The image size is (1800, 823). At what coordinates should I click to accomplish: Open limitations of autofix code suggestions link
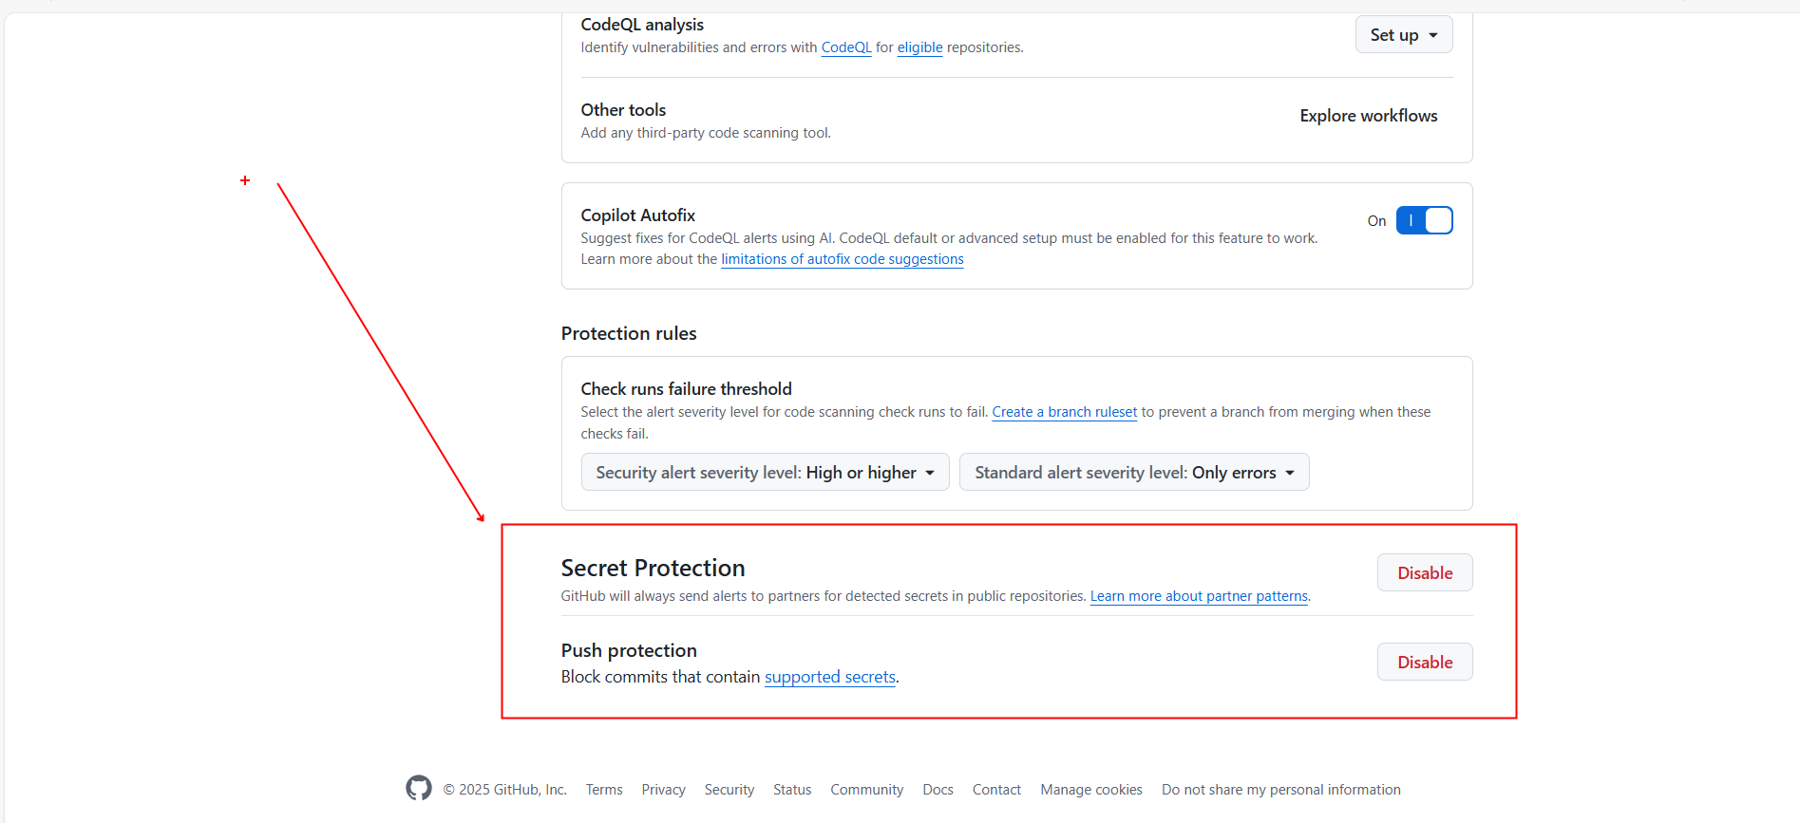coord(842,259)
